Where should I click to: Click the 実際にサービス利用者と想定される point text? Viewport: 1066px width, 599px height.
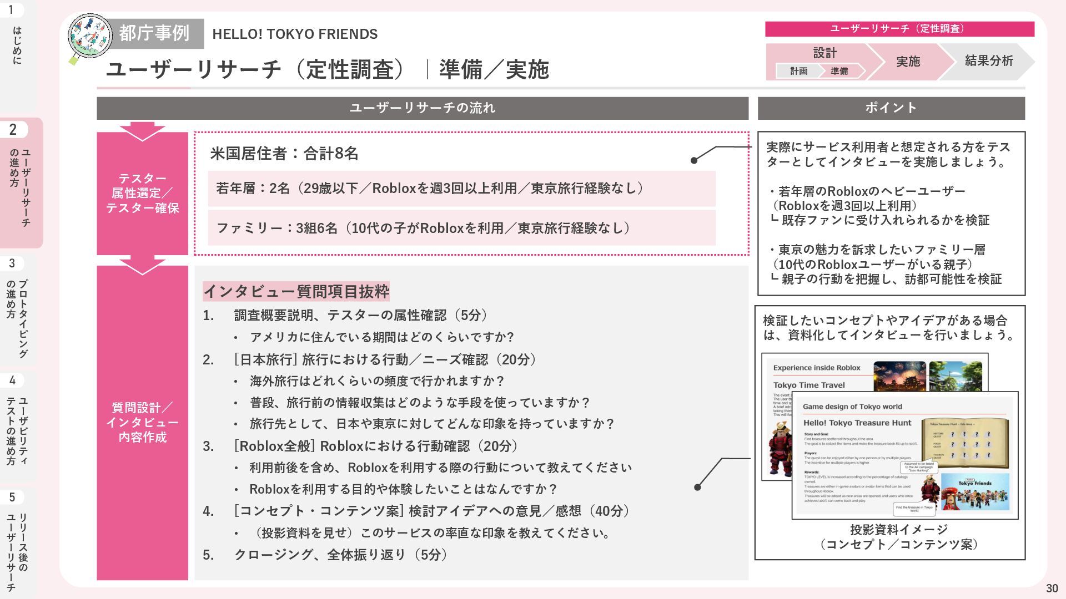888,155
